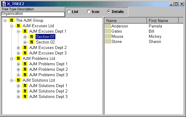Click the N icon of AJM Problems Dept 1
Screen dimensions: 186x117
click(x=25, y=64)
